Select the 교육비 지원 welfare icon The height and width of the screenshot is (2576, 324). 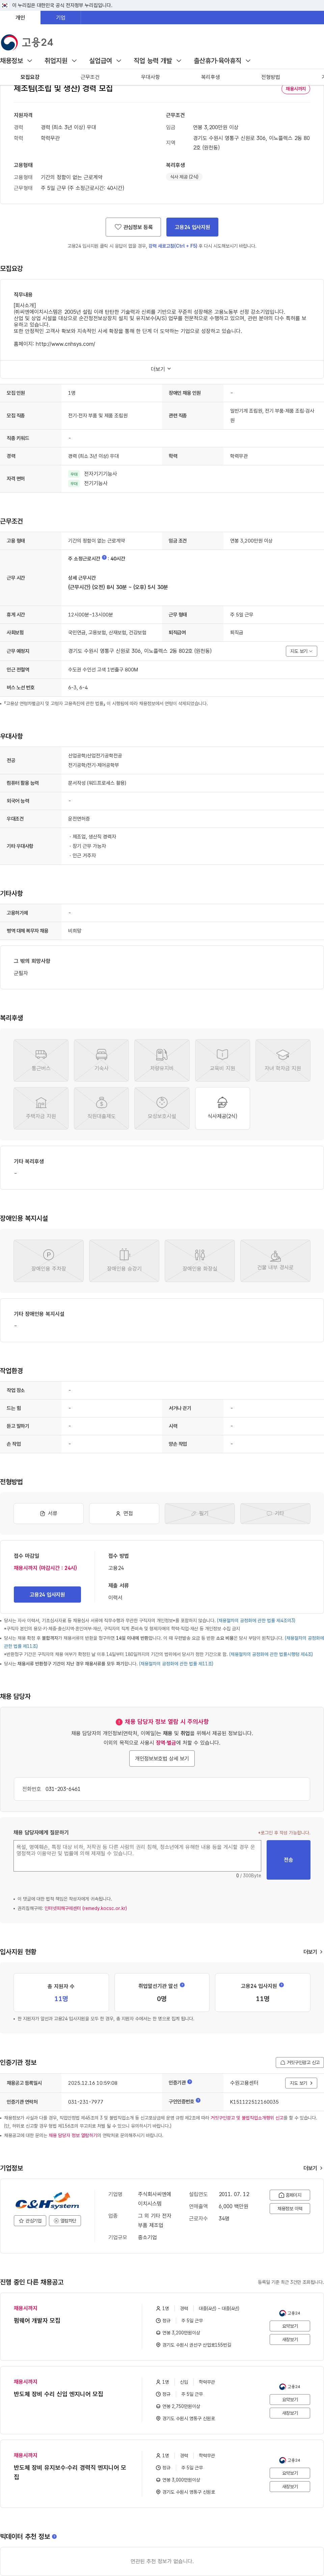(x=222, y=1060)
